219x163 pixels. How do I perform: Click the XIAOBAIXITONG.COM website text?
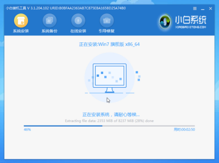coord(191,27)
